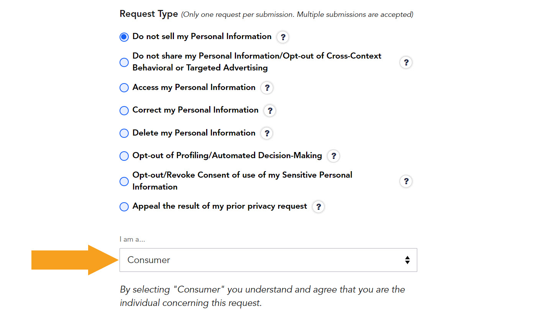Click the Delete my Personal Information label
This screenshot has width=541, height=314.
(x=194, y=133)
